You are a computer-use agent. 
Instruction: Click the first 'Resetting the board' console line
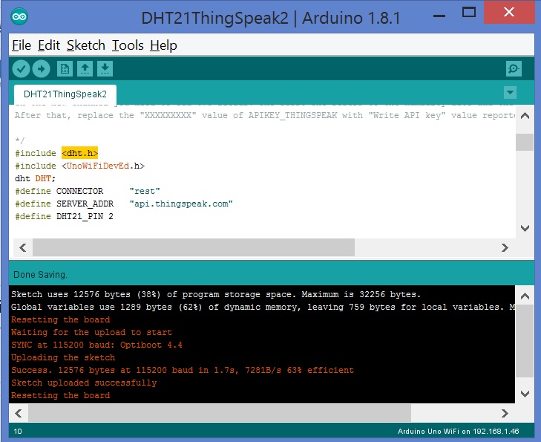(60, 319)
